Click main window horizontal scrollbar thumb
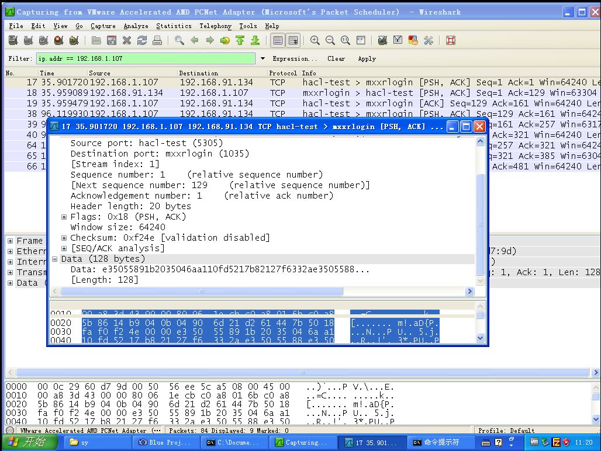The height and width of the screenshot is (451, 601). click(x=302, y=373)
